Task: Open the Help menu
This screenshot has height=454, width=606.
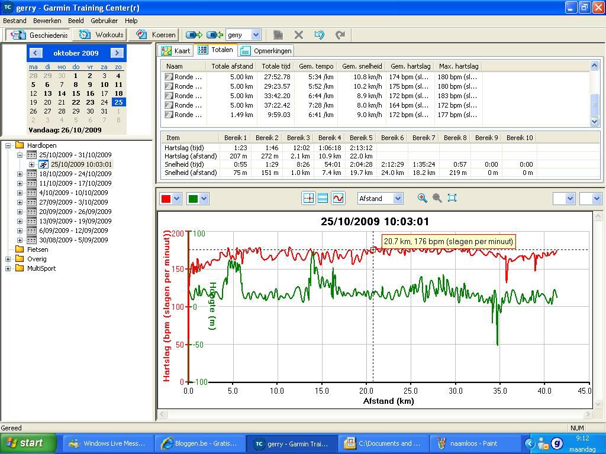Action: pyautogui.click(x=131, y=21)
